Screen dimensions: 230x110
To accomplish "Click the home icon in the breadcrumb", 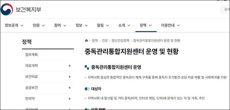I will [x=86, y=41].
